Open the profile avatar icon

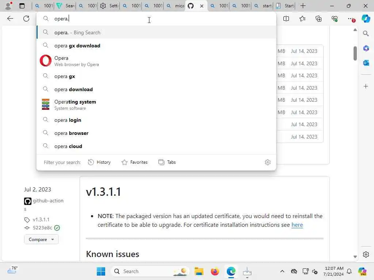(x=8, y=6)
